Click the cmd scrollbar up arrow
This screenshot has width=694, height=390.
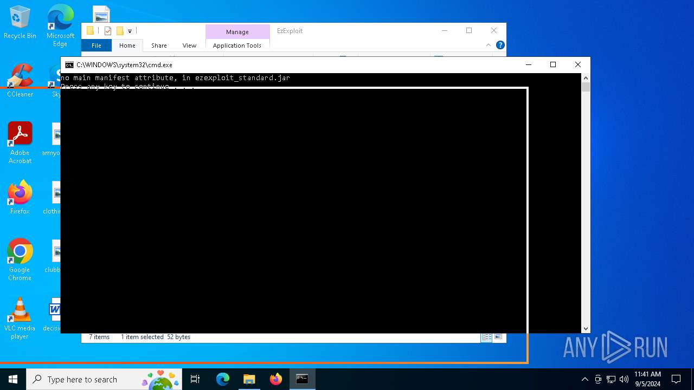(x=586, y=78)
